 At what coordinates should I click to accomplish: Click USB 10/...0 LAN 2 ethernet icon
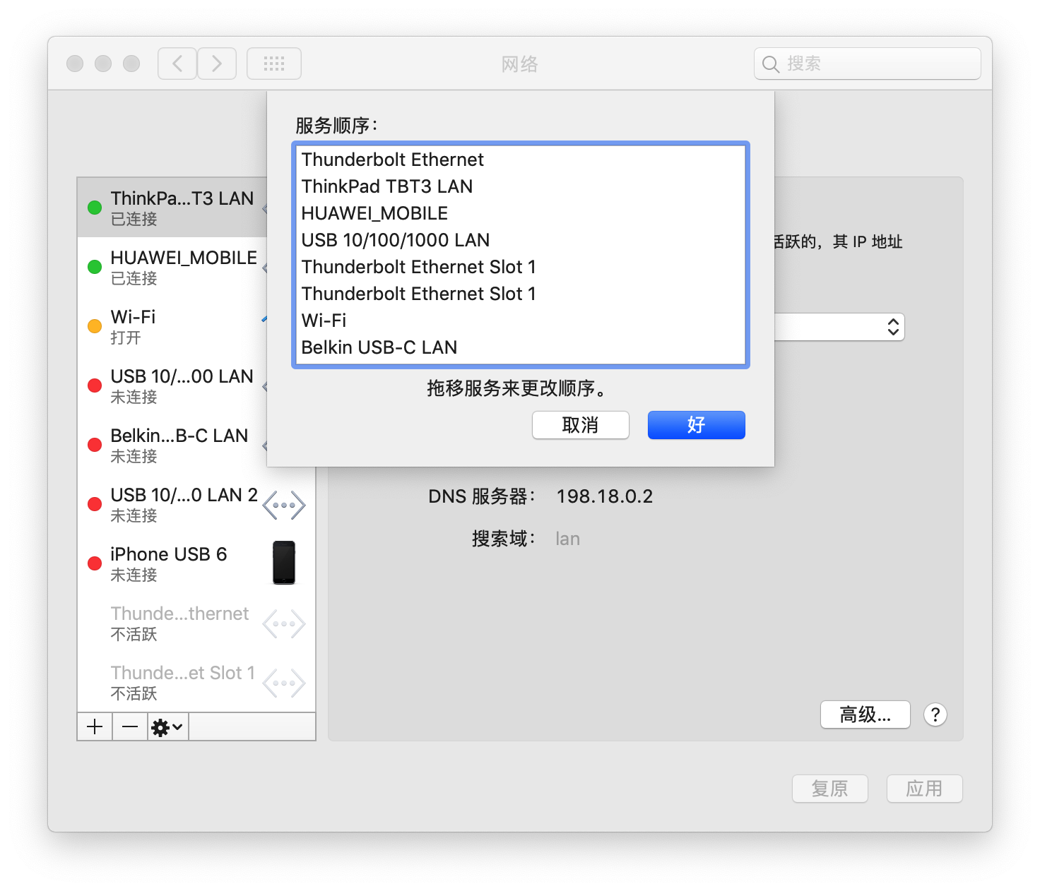[284, 505]
